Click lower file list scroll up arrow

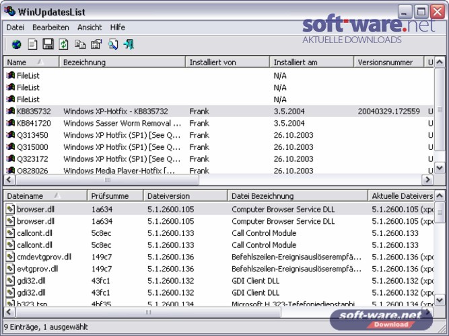click(440, 196)
